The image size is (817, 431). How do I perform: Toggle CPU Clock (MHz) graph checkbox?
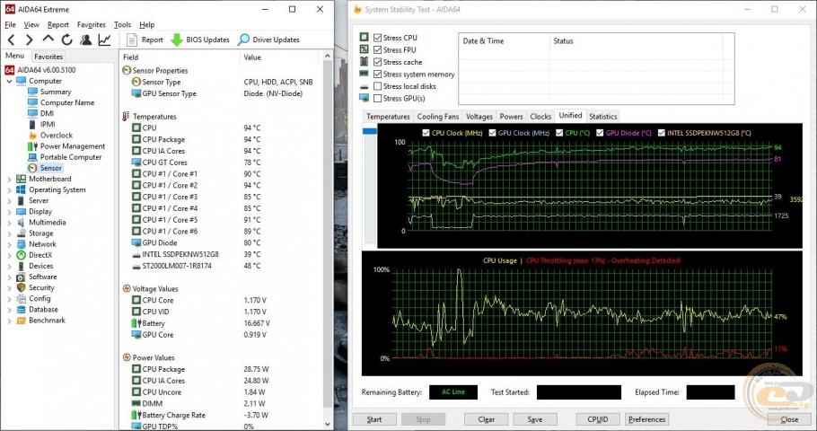[x=426, y=133]
